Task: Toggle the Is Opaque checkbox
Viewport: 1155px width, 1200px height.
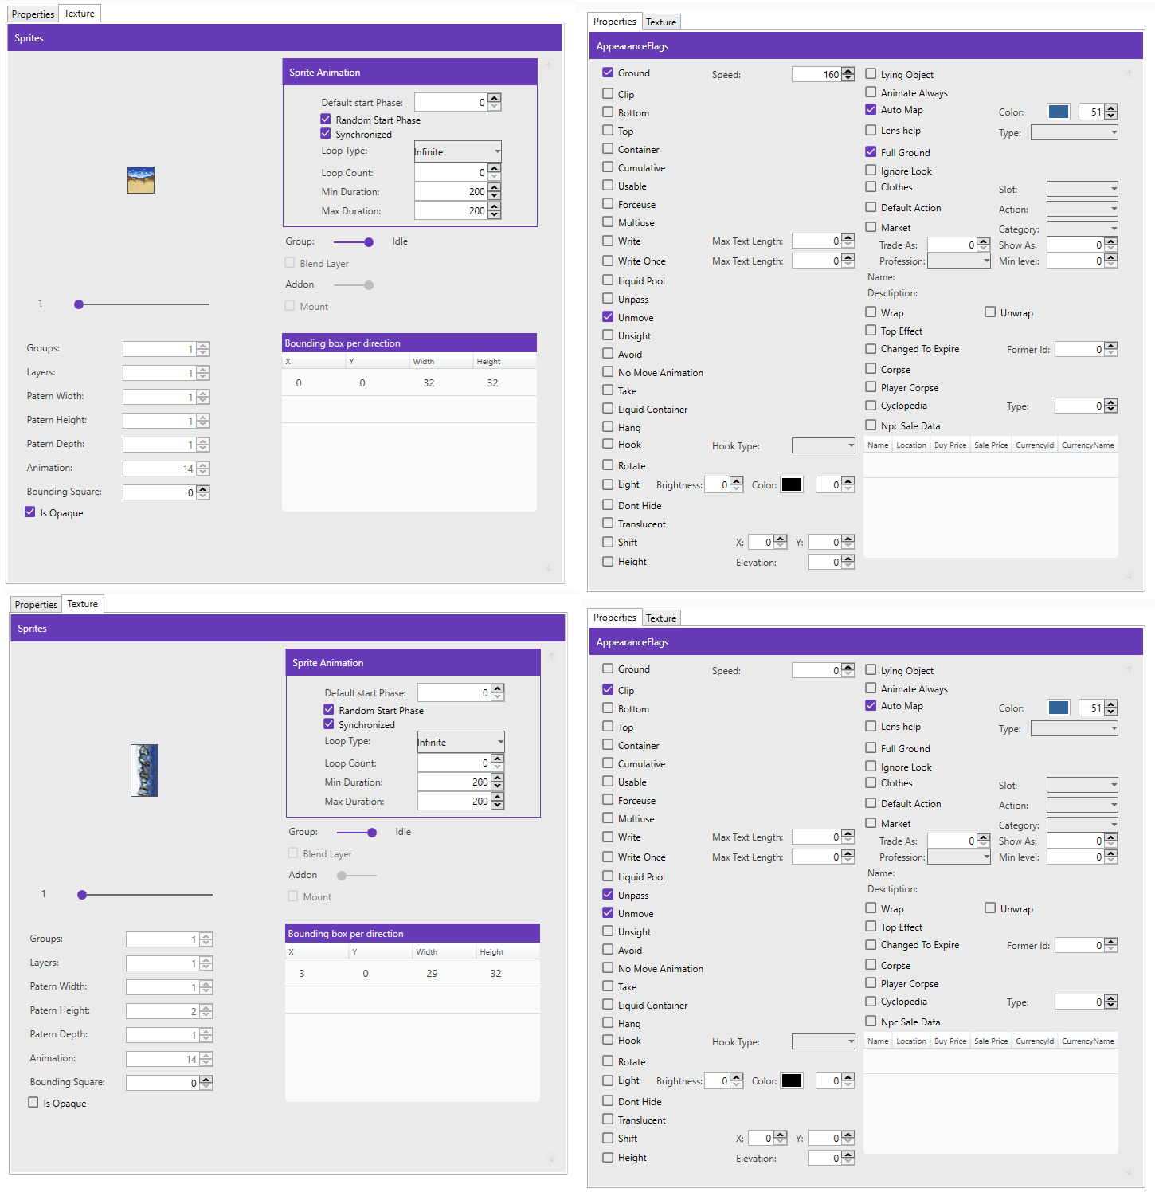Action: pyautogui.click(x=30, y=512)
